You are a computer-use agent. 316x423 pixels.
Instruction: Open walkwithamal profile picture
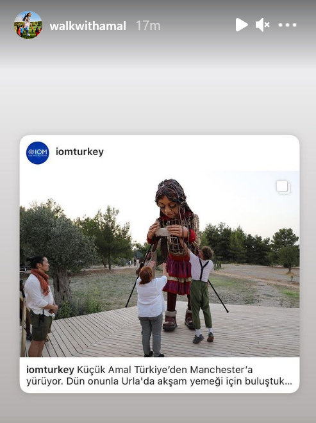point(28,25)
